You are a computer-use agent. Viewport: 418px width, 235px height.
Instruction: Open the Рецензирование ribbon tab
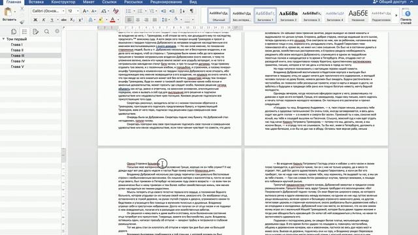(x=166, y=2)
